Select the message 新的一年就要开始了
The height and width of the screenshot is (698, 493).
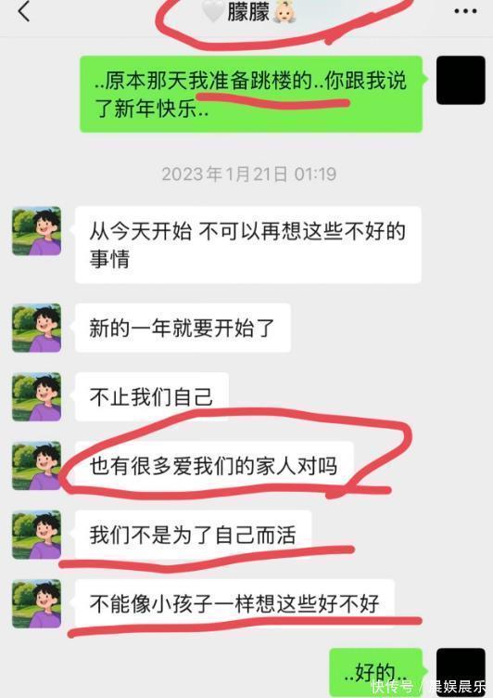[x=183, y=328]
